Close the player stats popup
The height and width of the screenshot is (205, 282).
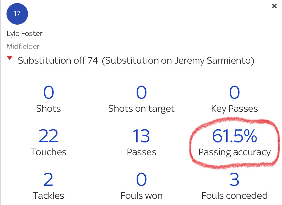[x=274, y=6]
